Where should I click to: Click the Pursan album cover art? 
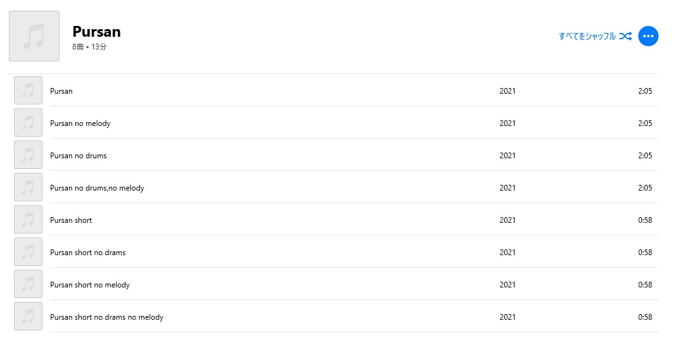(x=34, y=36)
